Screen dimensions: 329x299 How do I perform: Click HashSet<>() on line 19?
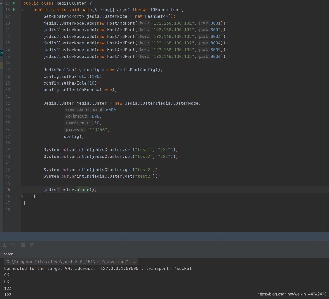tap(159, 16)
